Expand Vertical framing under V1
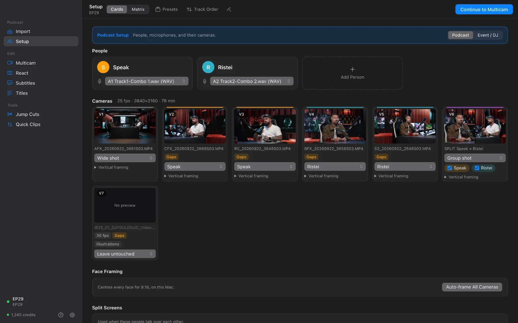 tap(111, 167)
